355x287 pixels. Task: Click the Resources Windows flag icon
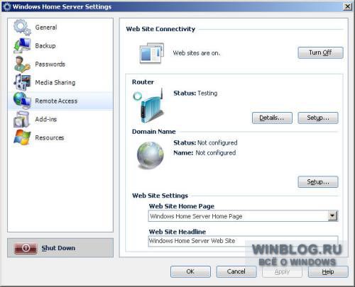coord(22,137)
